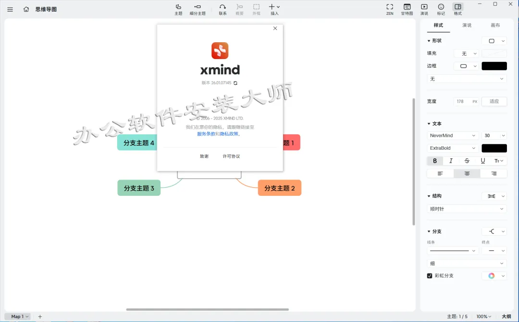Collapse the Shape (形状) section

(429, 41)
